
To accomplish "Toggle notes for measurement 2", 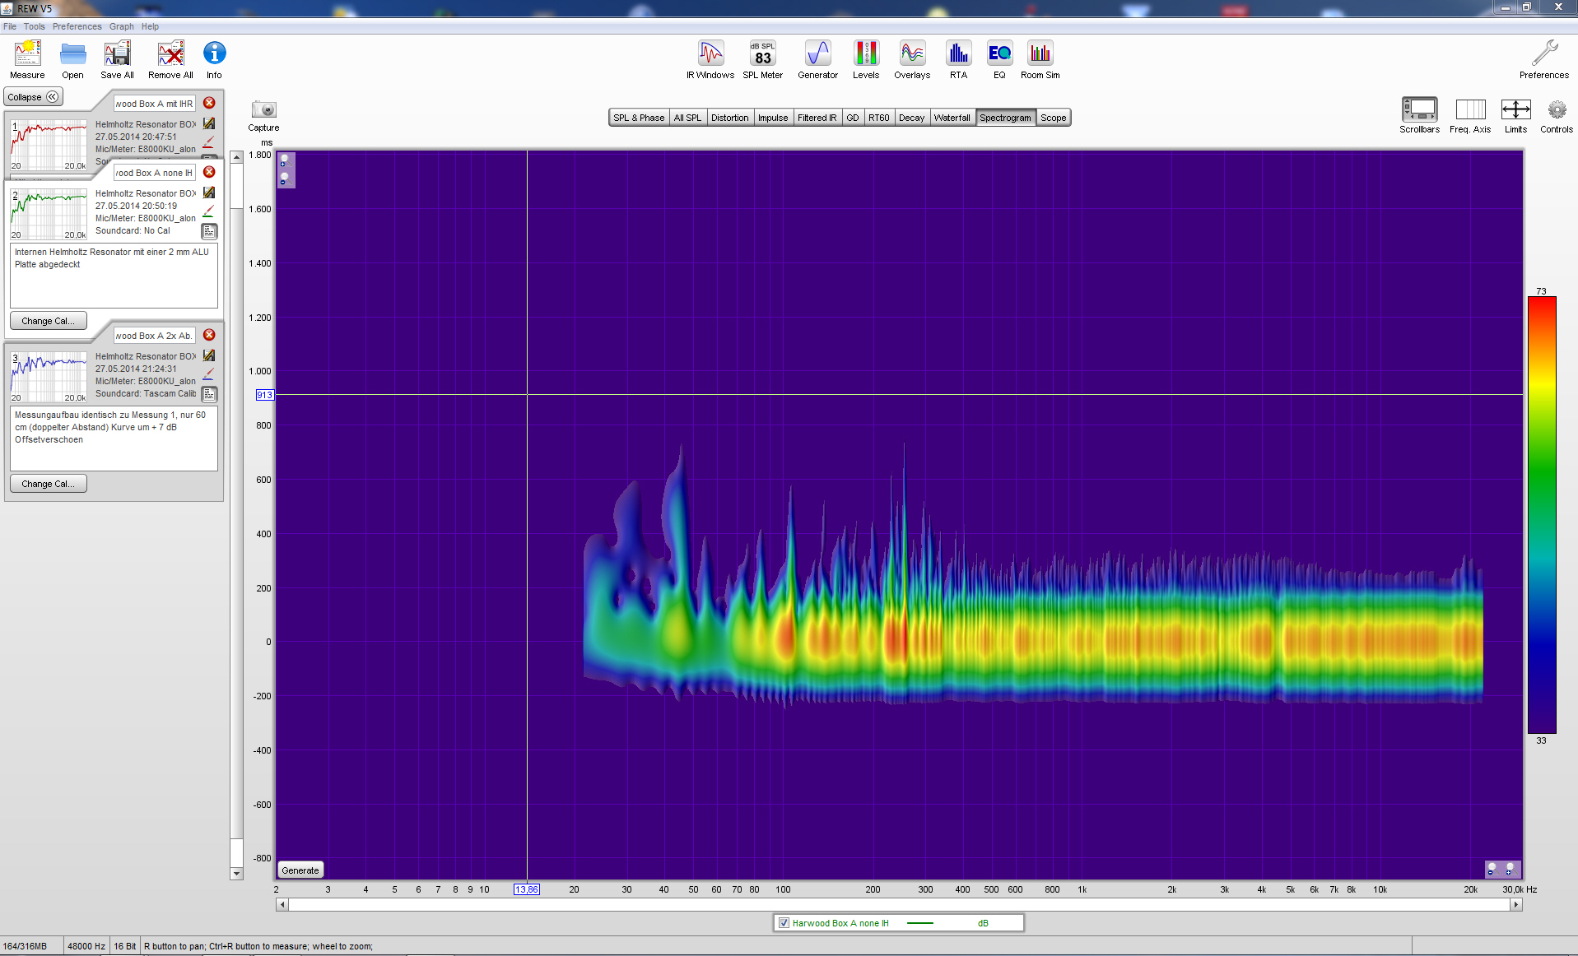I will [209, 232].
